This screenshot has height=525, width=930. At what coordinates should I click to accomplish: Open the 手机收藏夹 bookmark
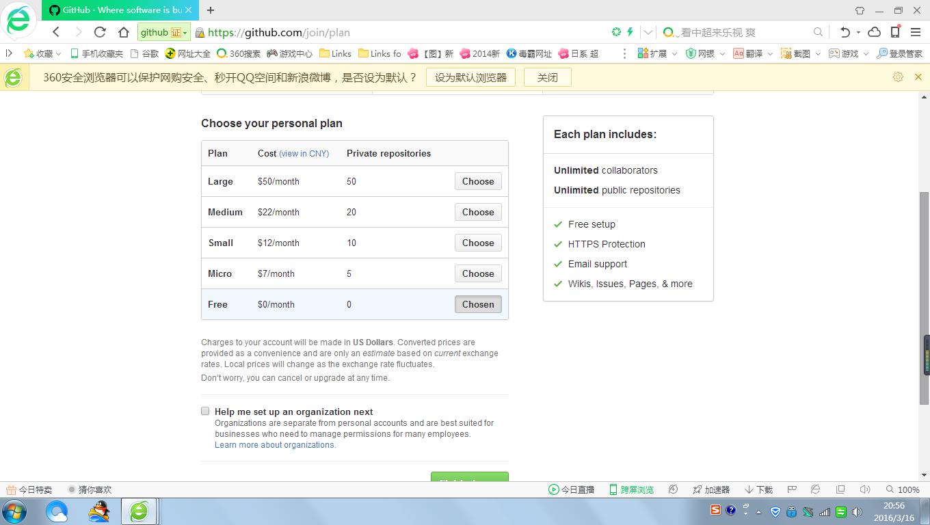pyautogui.click(x=97, y=53)
